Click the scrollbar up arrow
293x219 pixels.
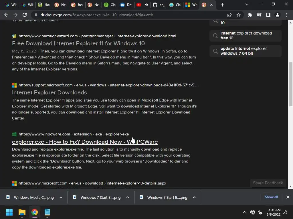pyautogui.click(x=290, y=23)
